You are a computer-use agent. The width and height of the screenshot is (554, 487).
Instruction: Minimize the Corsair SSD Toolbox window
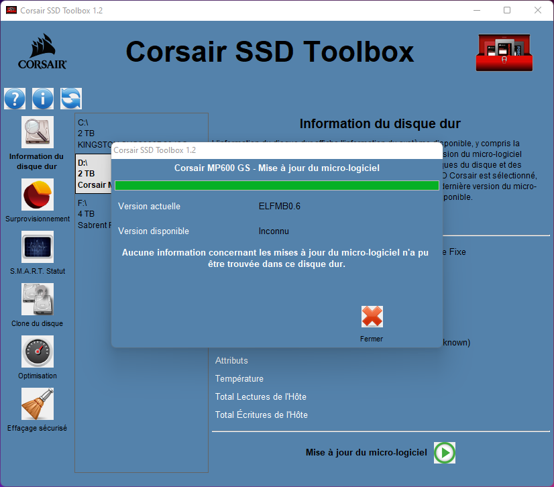tap(477, 10)
